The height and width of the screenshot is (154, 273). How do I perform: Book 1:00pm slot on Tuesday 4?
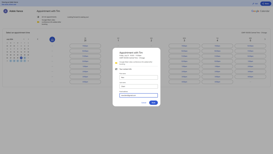tap(217, 66)
